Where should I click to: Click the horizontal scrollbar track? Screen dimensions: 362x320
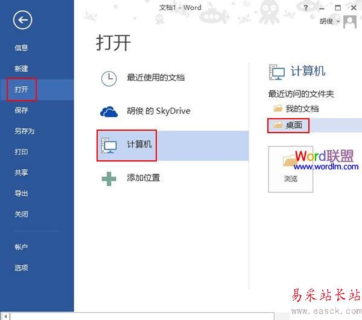click(142, 316)
